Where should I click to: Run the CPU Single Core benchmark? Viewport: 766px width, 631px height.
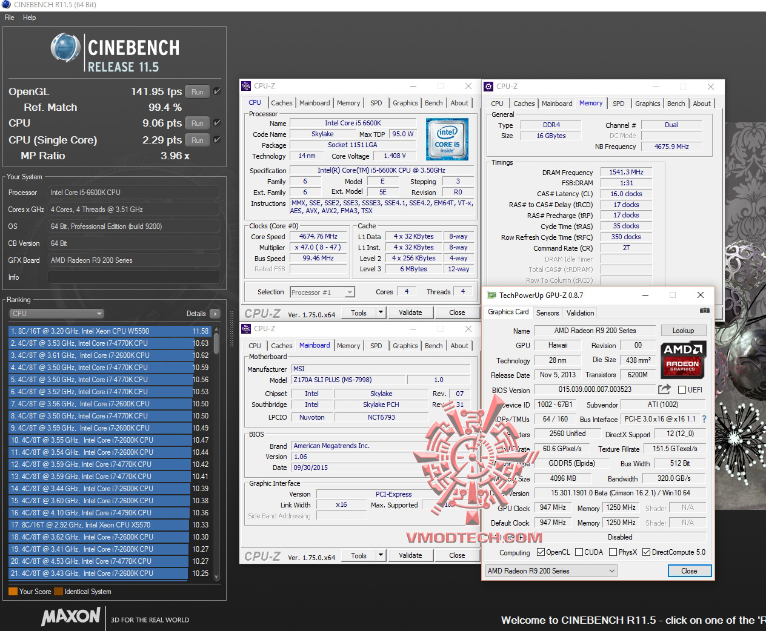[x=198, y=140]
